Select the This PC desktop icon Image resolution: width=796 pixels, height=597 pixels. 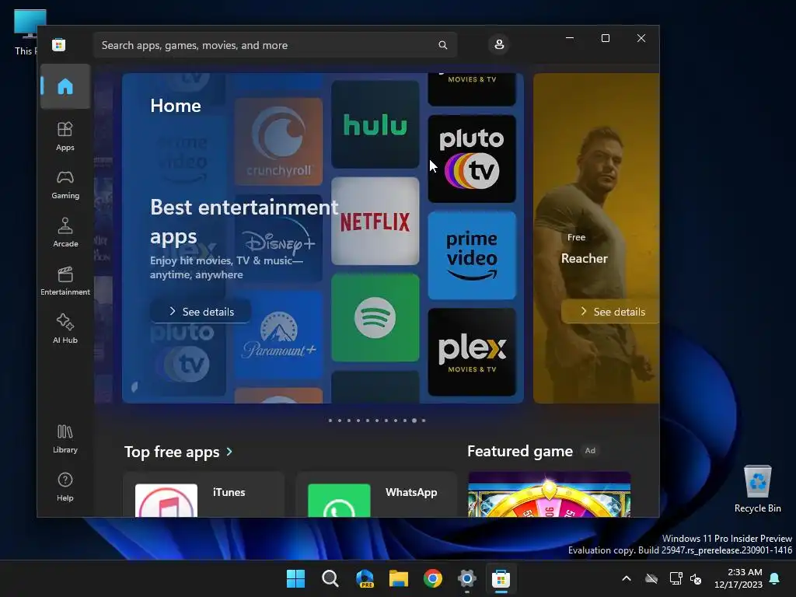pos(26,32)
